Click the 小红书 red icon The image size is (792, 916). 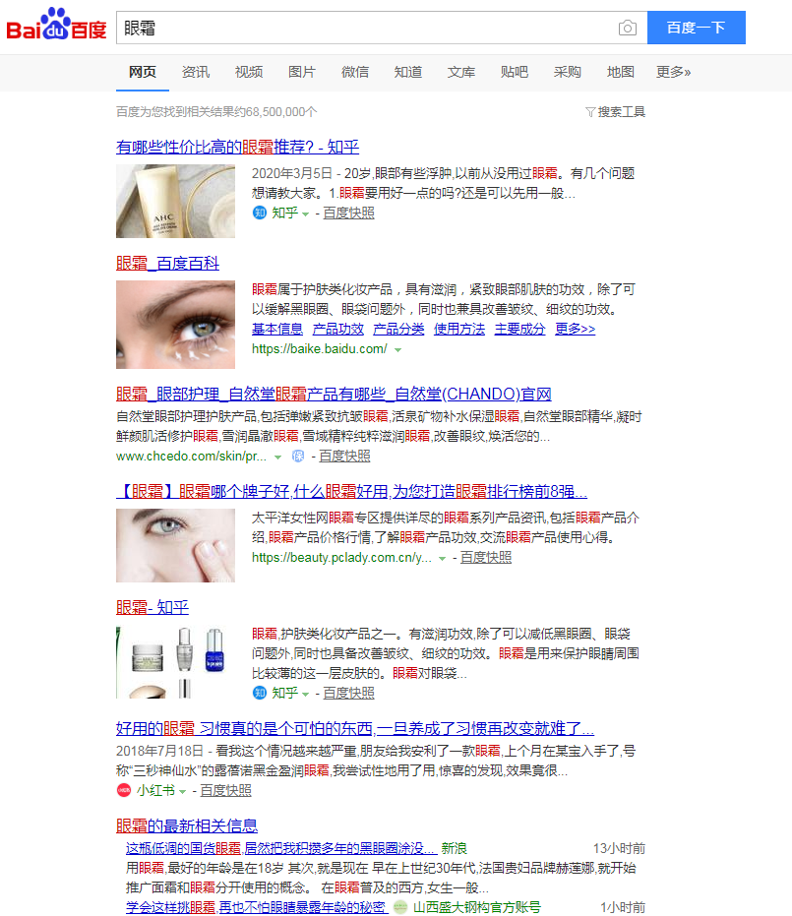pyautogui.click(x=124, y=790)
